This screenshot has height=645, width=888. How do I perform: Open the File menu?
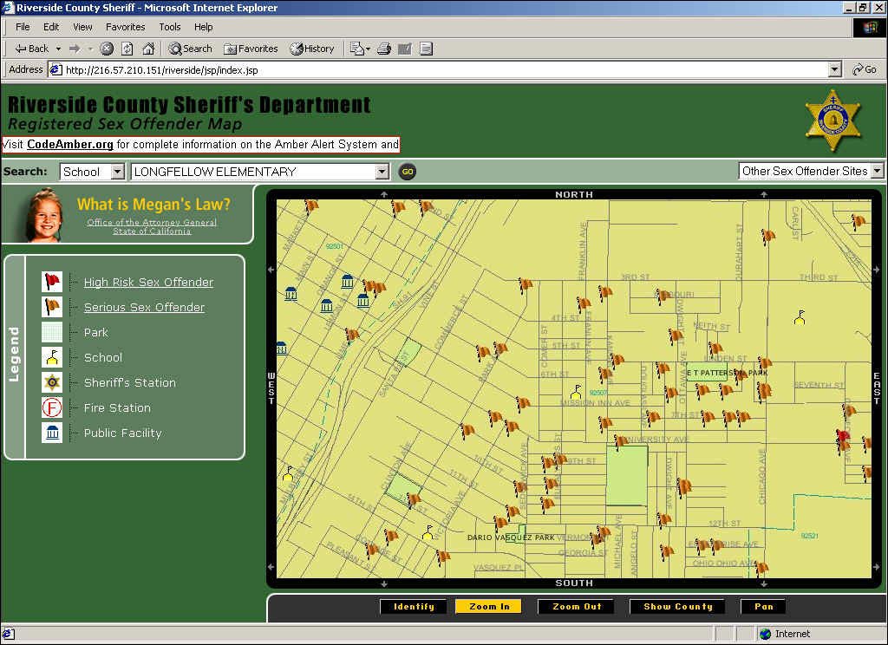tap(23, 27)
